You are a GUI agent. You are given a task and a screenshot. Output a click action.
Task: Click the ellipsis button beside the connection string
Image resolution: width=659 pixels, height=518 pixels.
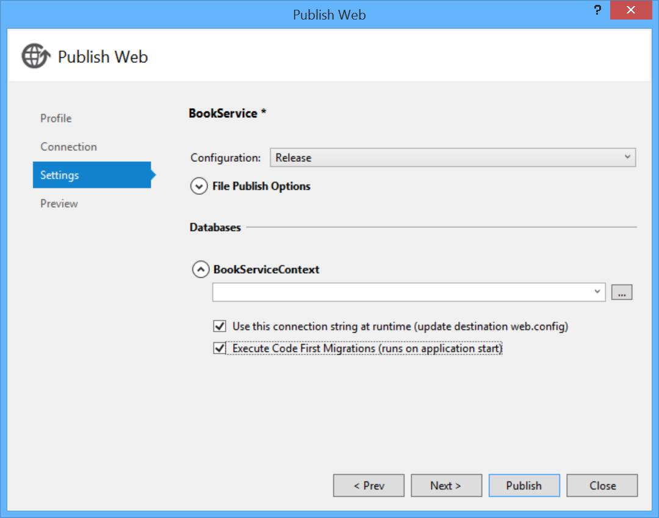pos(621,292)
